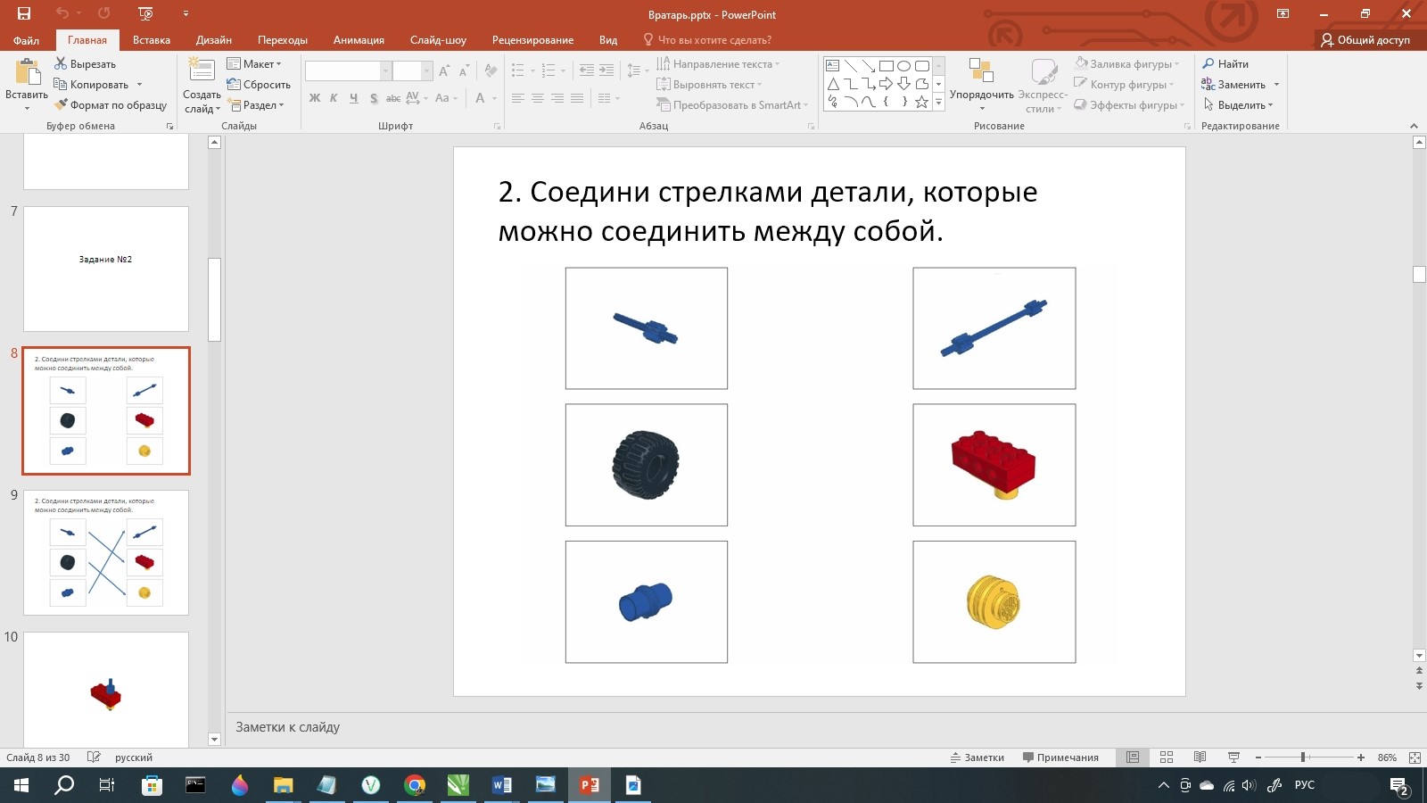The width and height of the screenshot is (1427, 803).
Task: Expand the Select (Выделить) dropdown
Action: 1240,105
